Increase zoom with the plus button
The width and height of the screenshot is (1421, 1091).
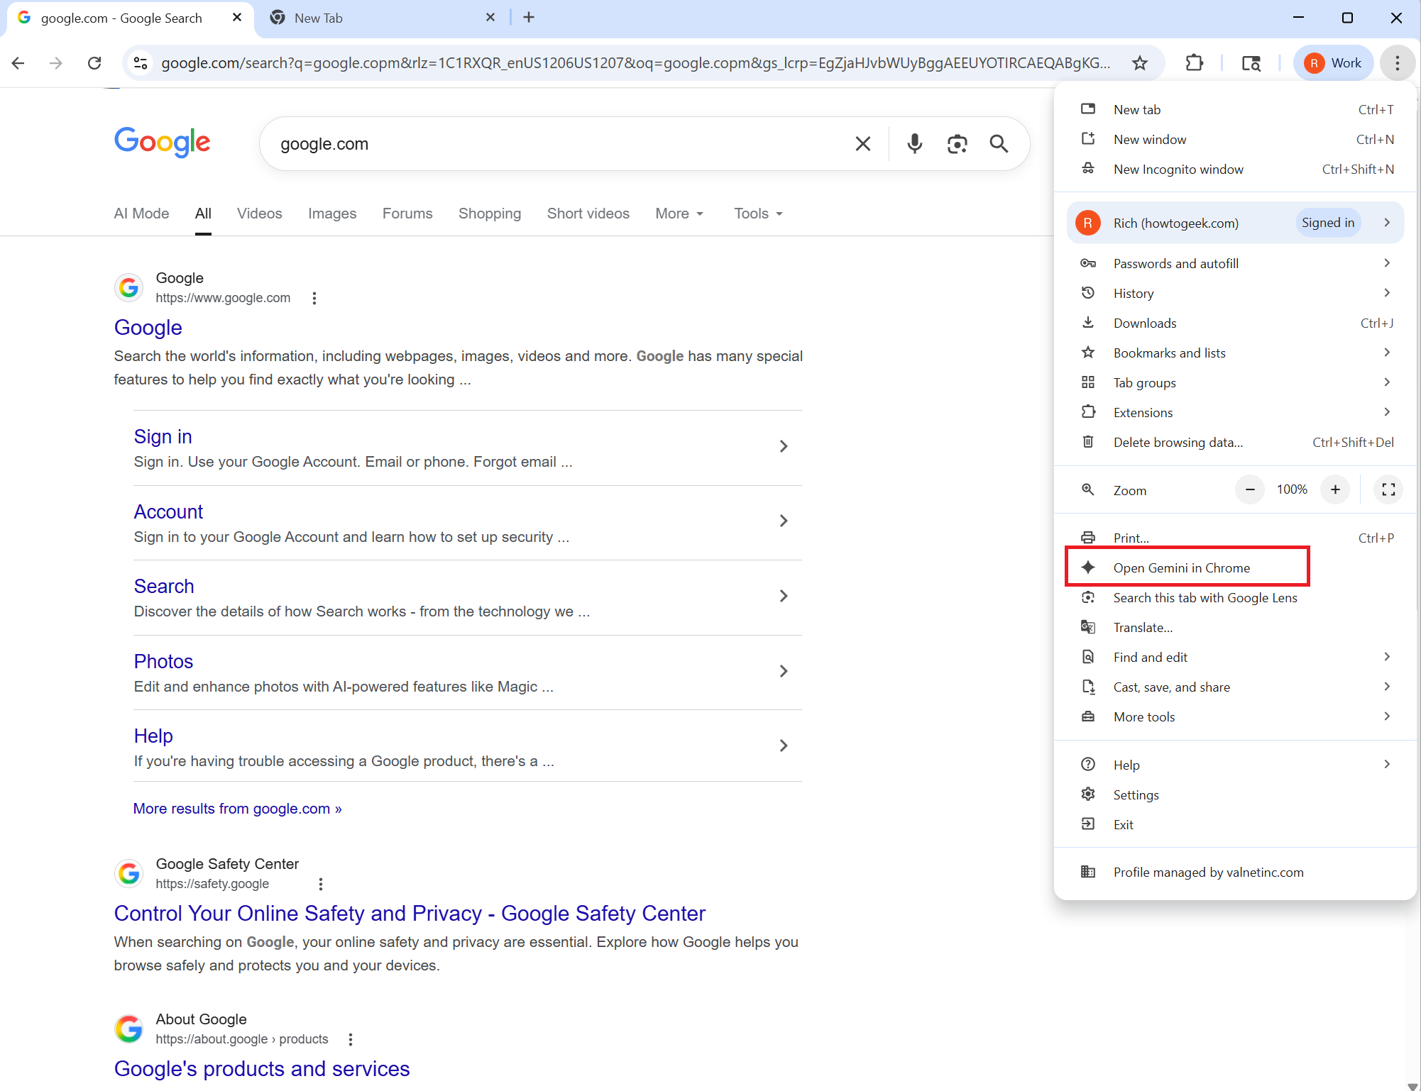(1335, 489)
